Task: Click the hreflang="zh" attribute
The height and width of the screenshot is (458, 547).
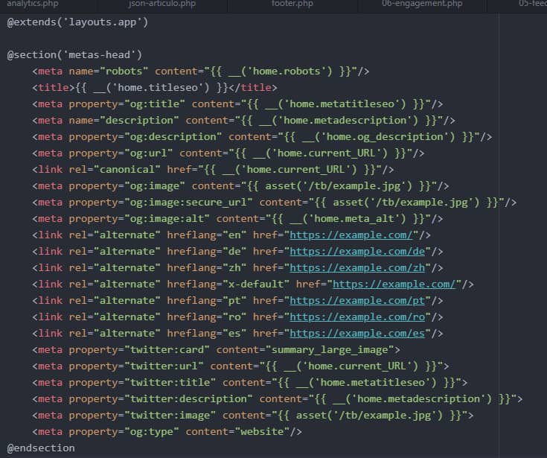Action: point(207,268)
